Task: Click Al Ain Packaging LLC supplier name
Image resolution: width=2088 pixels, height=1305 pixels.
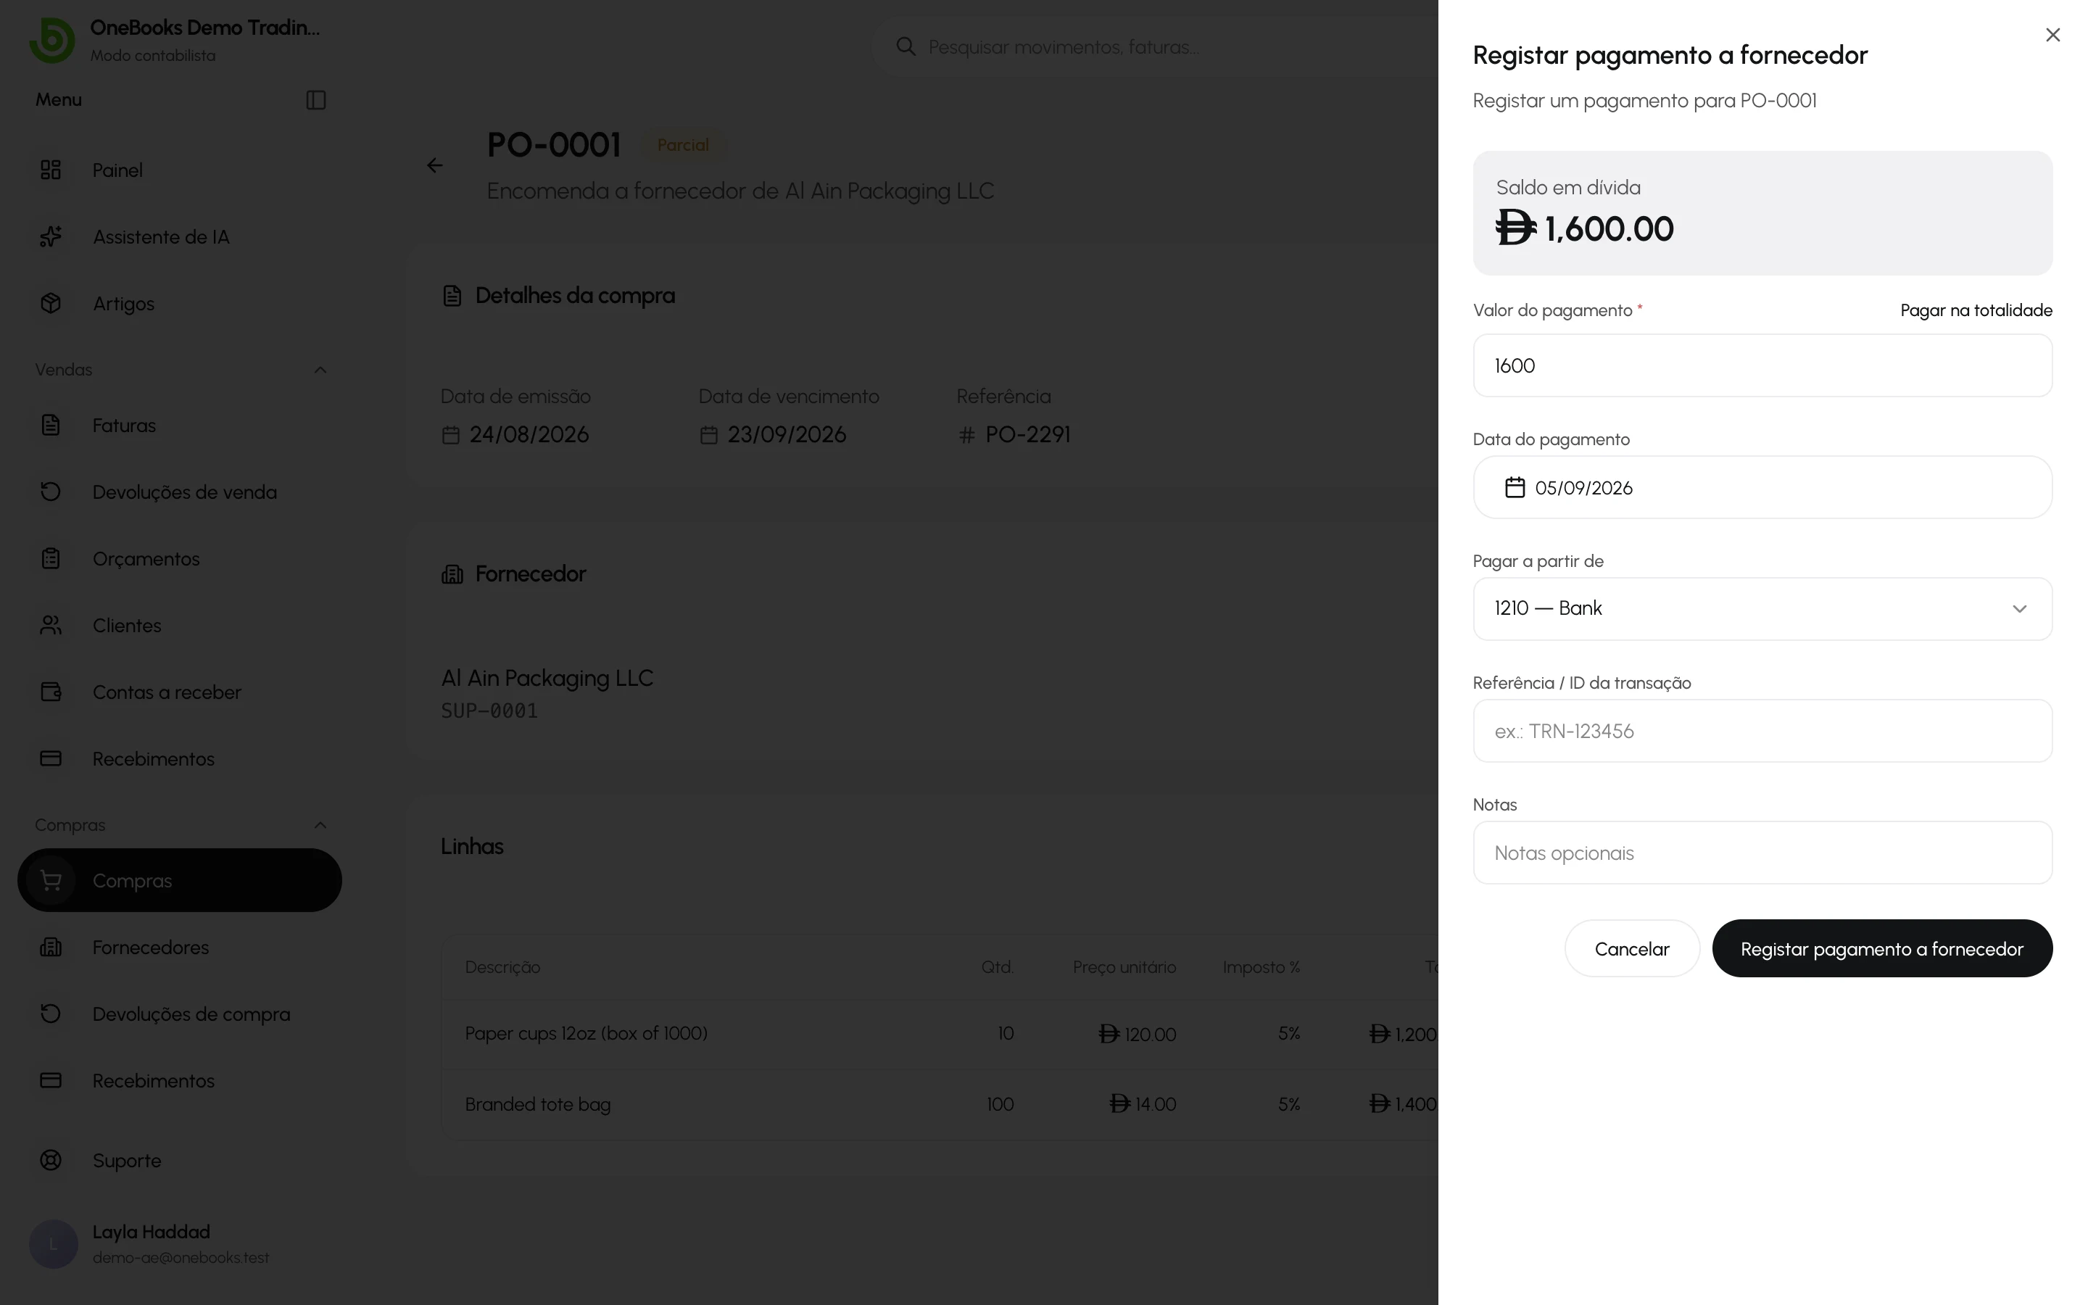Action: (x=547, y=679)
